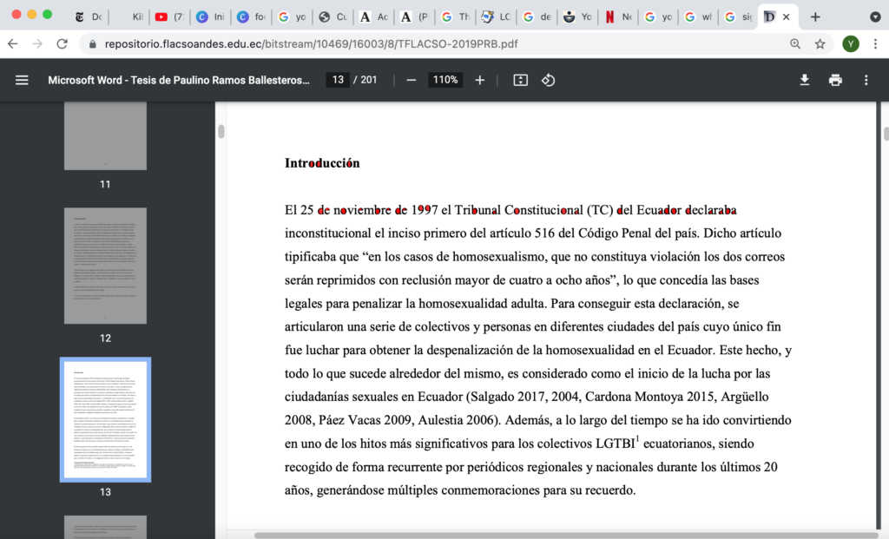Click the words 'Tribunal Constitucional (TC)'

coord(534,210)
